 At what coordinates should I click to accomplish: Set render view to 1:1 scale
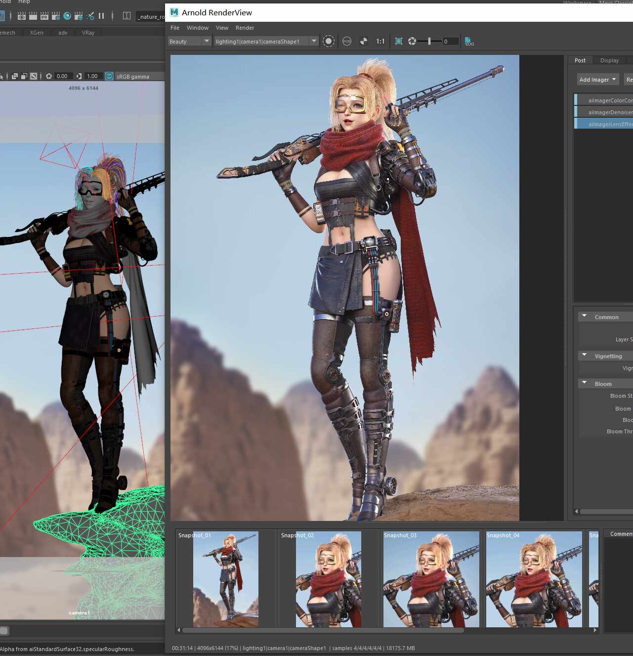click(x=380, y=41)
